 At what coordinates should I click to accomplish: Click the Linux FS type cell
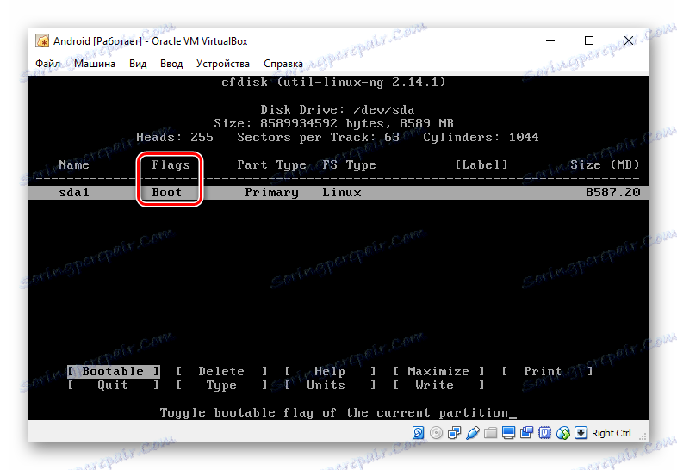click(342, 193)
